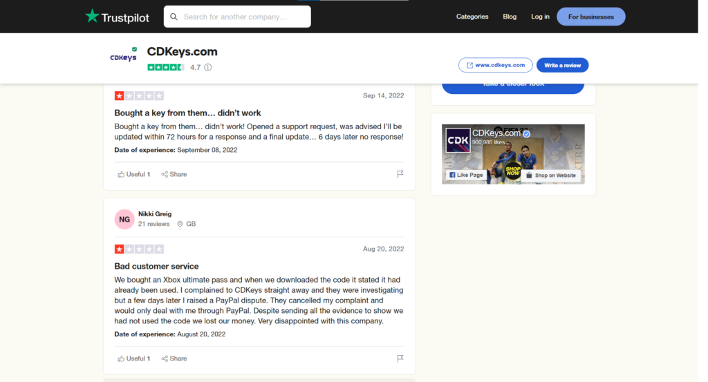This screenshot has height=382, width=708.
Task: Click 'Date of experience: September 08, 2022'
Action: coord(176,150)
